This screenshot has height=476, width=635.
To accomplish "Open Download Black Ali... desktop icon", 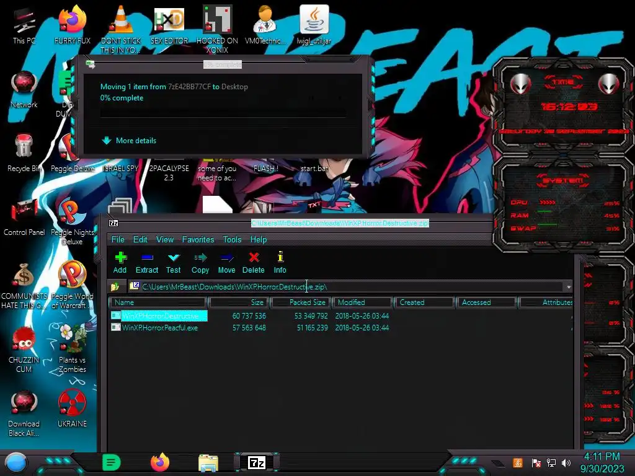I will click(24, 413).
